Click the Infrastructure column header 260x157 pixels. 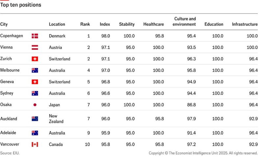tap(245, 24)
